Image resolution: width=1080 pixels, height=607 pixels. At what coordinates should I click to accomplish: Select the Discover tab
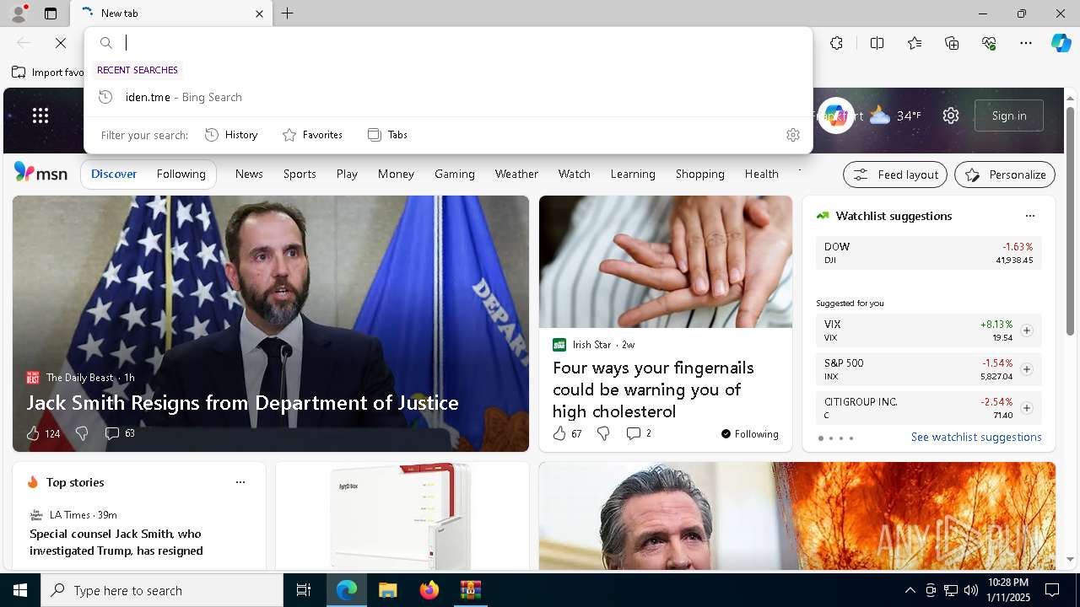114,174
